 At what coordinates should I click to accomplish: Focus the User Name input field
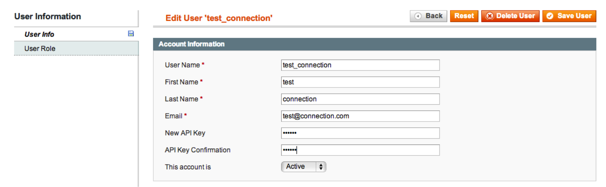click(360, 65)
